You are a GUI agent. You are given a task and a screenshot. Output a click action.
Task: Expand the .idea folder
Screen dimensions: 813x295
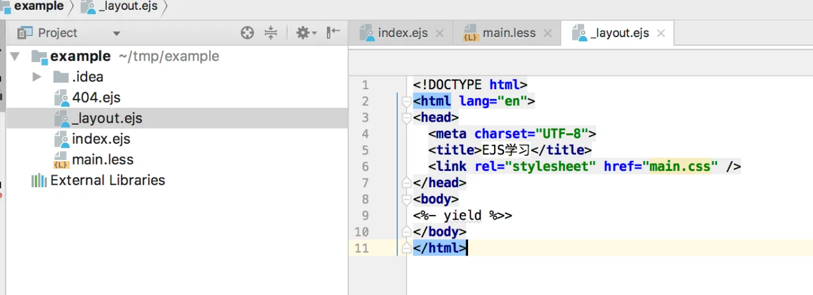[37, 77]
